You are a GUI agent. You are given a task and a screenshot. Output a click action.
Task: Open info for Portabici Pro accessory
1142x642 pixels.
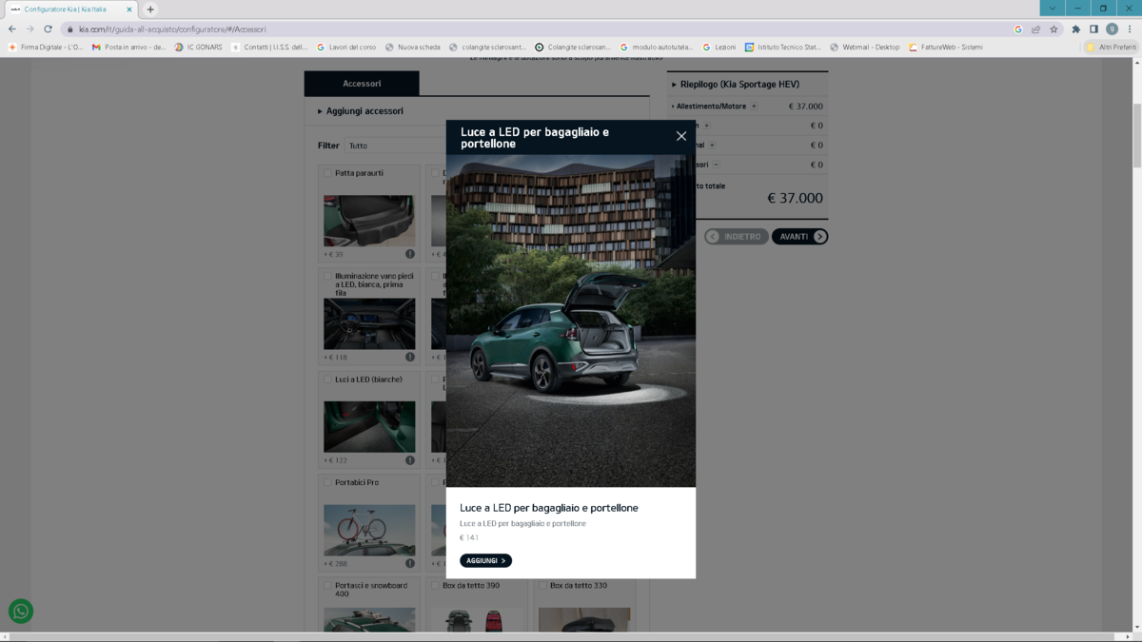(410, 564)
